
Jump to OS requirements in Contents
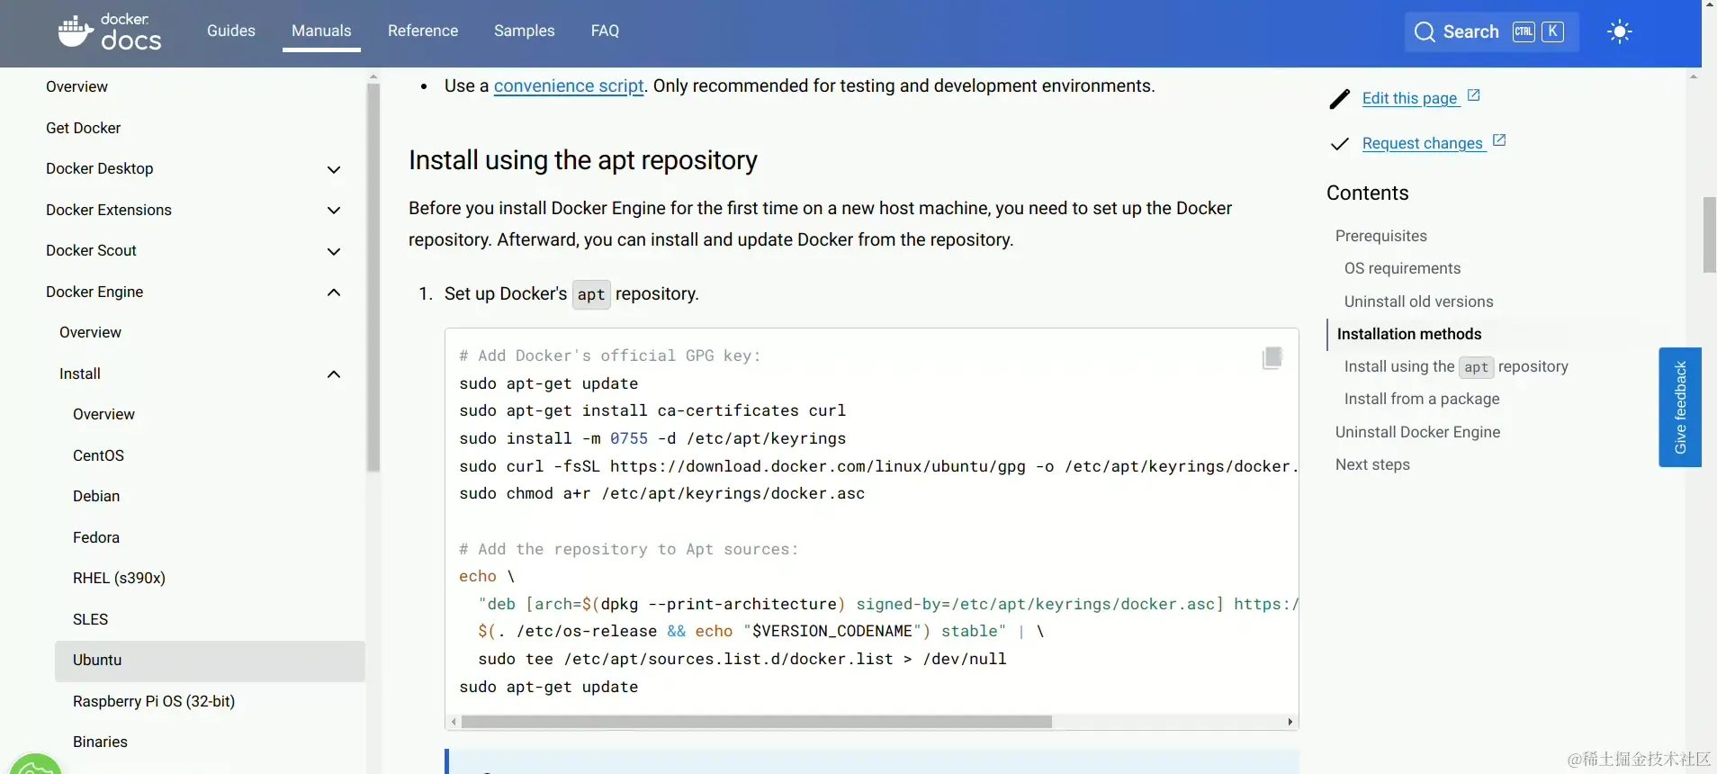point(1403,268)
